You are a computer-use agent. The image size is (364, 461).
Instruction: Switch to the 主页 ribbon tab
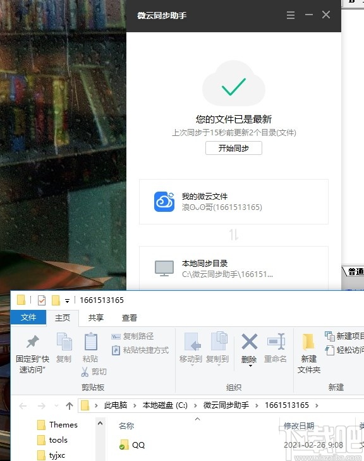coord(63,318)
